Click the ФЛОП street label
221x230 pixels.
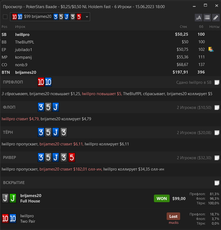click(x=9, y=107)
